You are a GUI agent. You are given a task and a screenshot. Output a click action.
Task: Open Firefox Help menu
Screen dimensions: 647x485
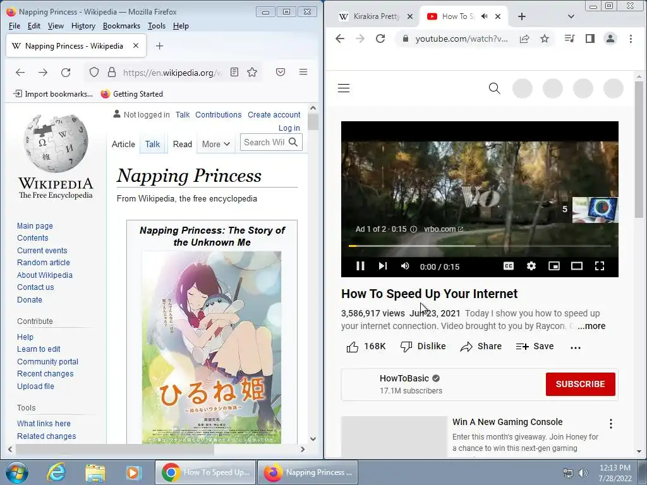pos(181,26)
